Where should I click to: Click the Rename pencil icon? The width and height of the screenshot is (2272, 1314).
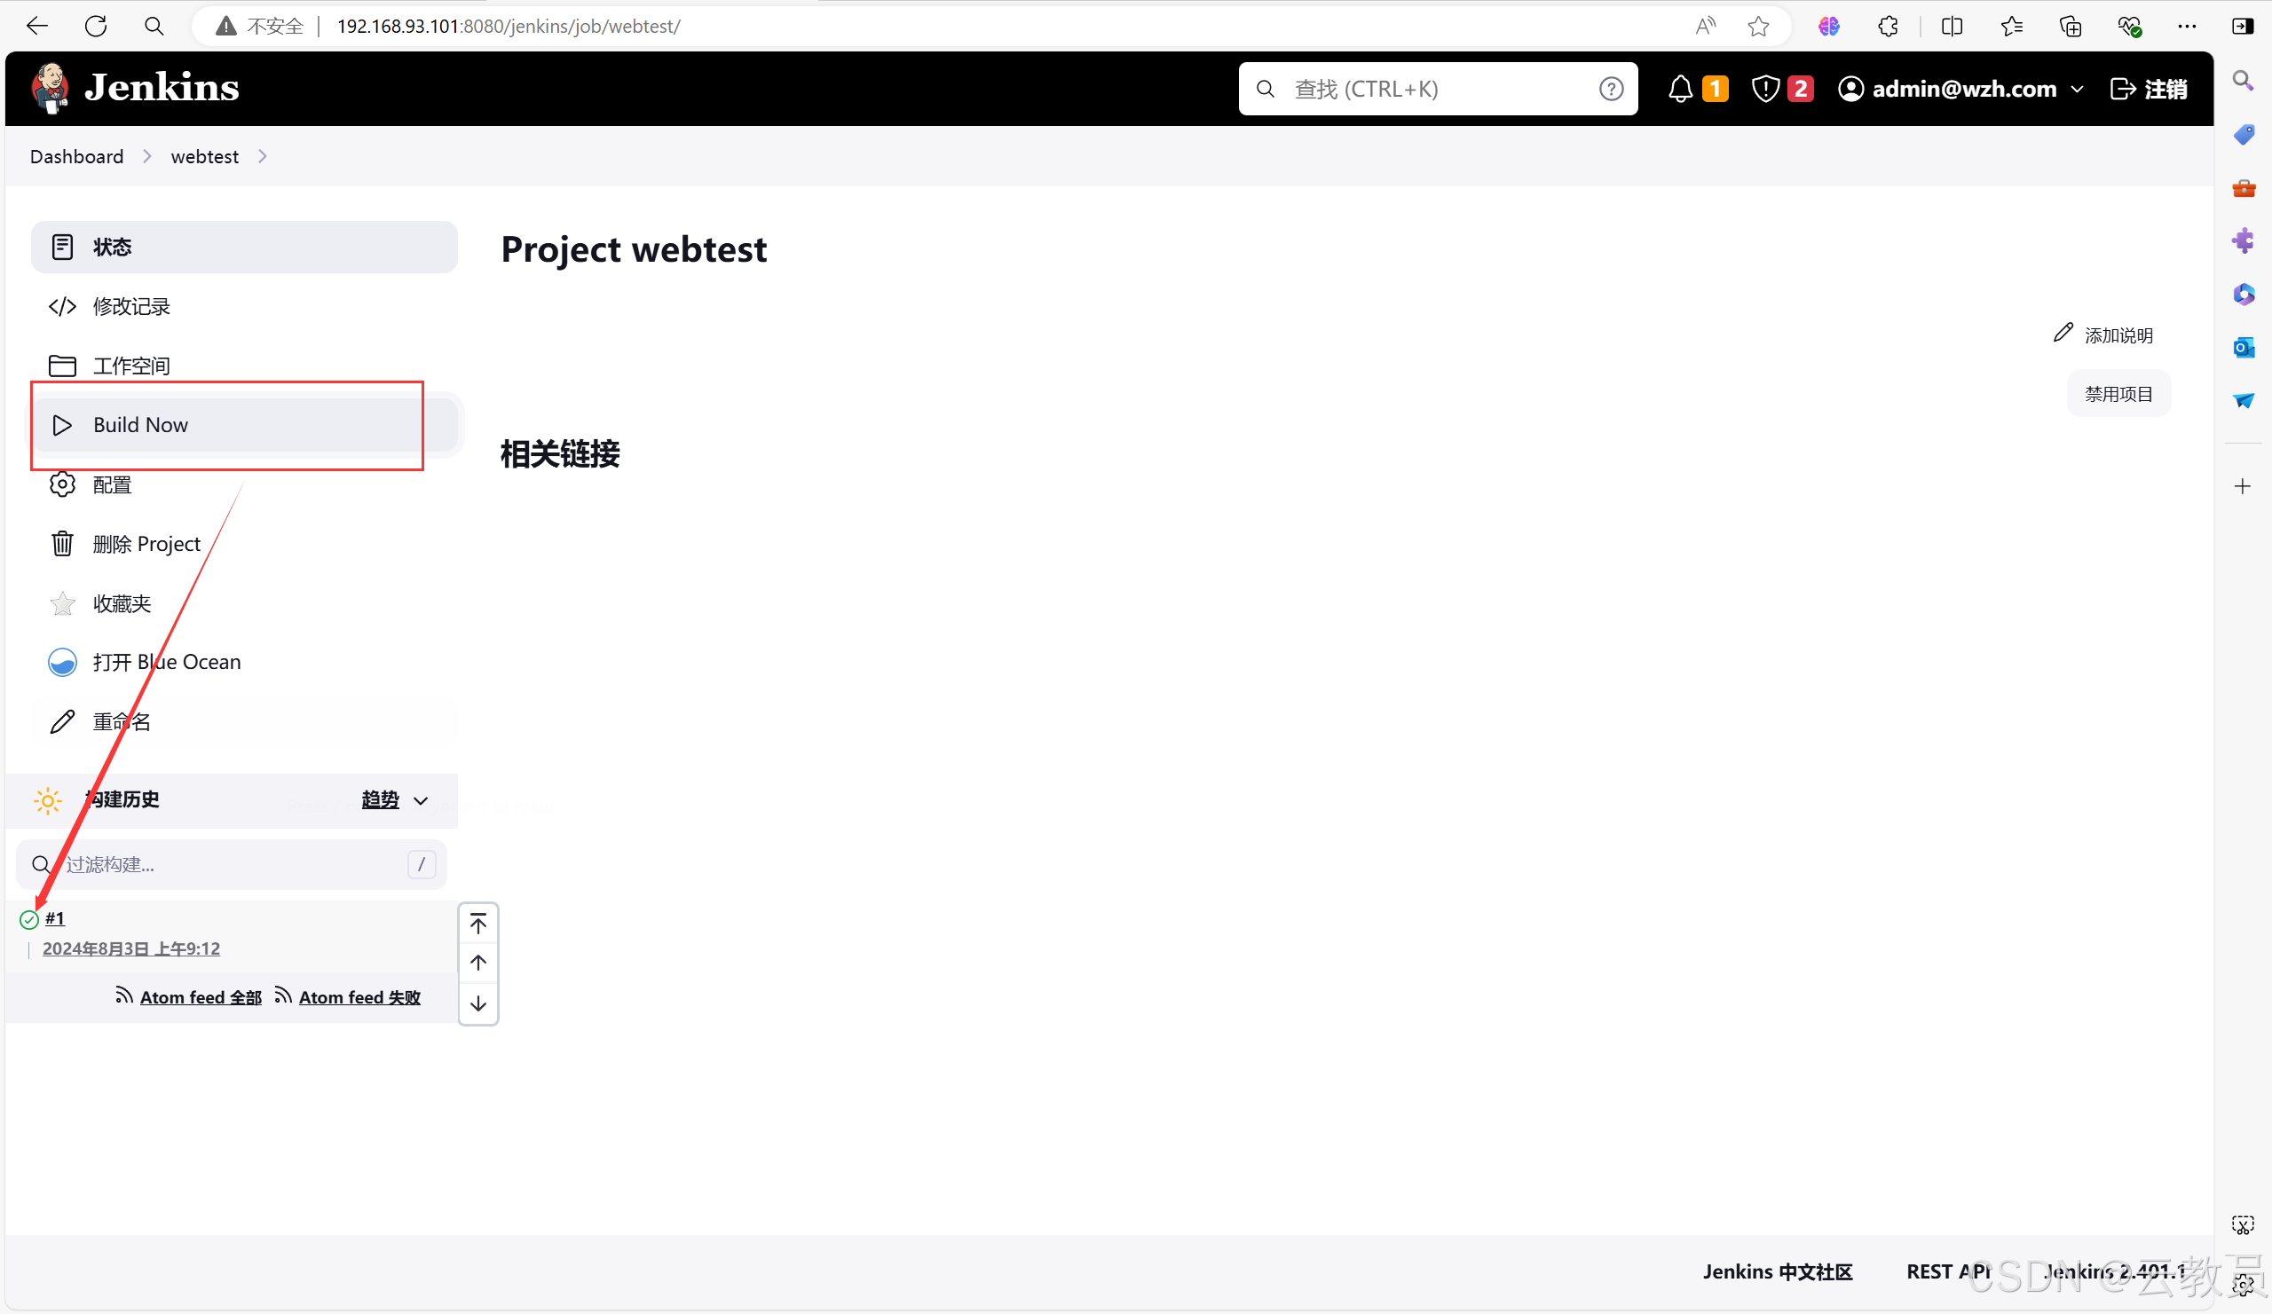[61, 720]
